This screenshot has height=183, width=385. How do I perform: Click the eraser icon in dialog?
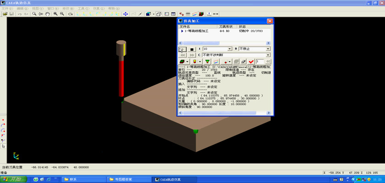pos(243,61)
